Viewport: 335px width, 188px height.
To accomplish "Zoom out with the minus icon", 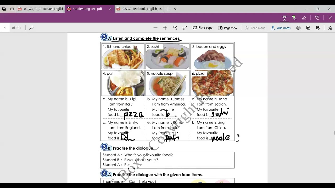I will [x=155, y=28].
